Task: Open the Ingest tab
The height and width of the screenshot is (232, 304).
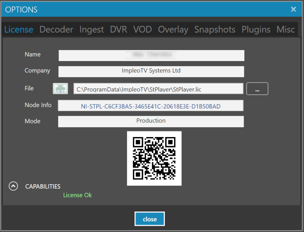Action: pos(92,29)
